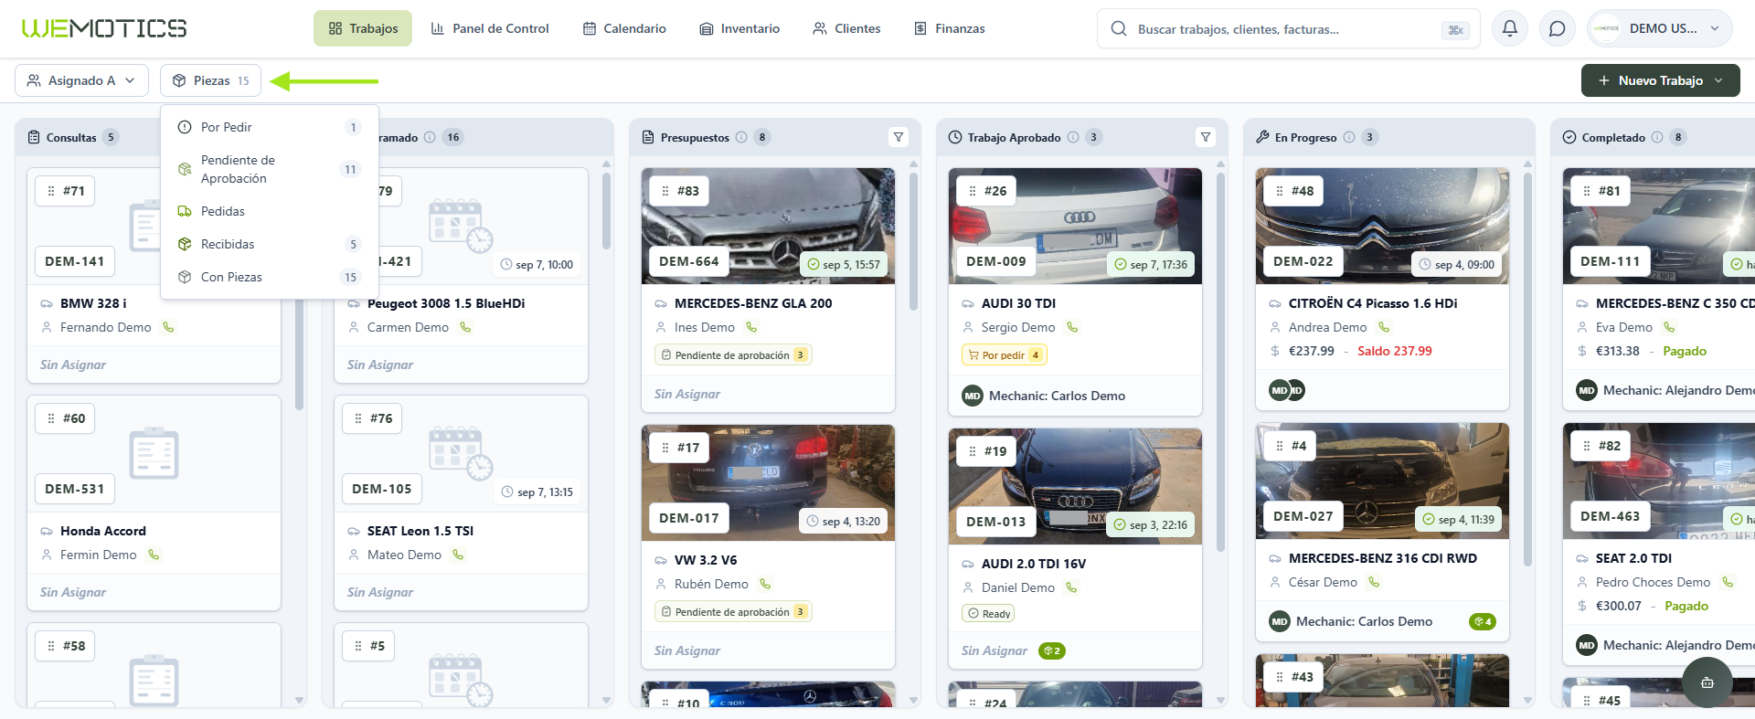Open MERCEDES-BENZ 316 CDI RWD job title
The image size is (1755, 719).
(x=1383, y=558)
